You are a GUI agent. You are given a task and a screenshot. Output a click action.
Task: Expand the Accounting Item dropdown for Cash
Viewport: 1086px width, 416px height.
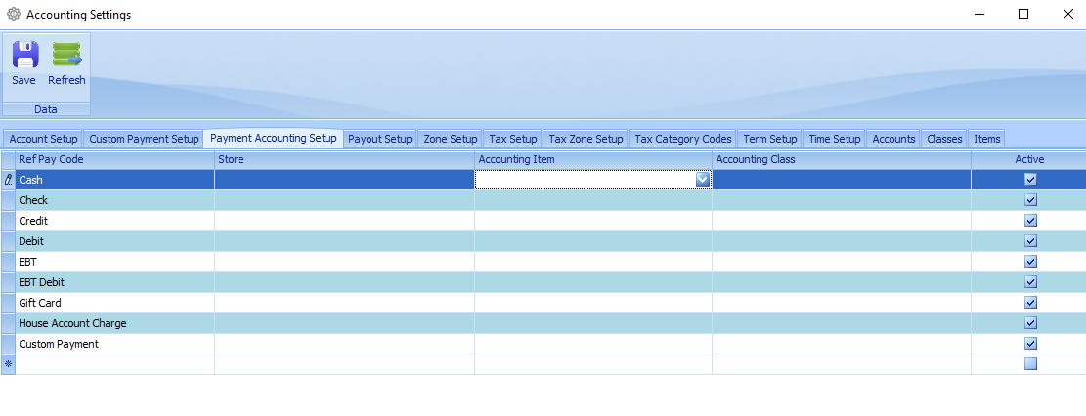[x=702, y=180]
